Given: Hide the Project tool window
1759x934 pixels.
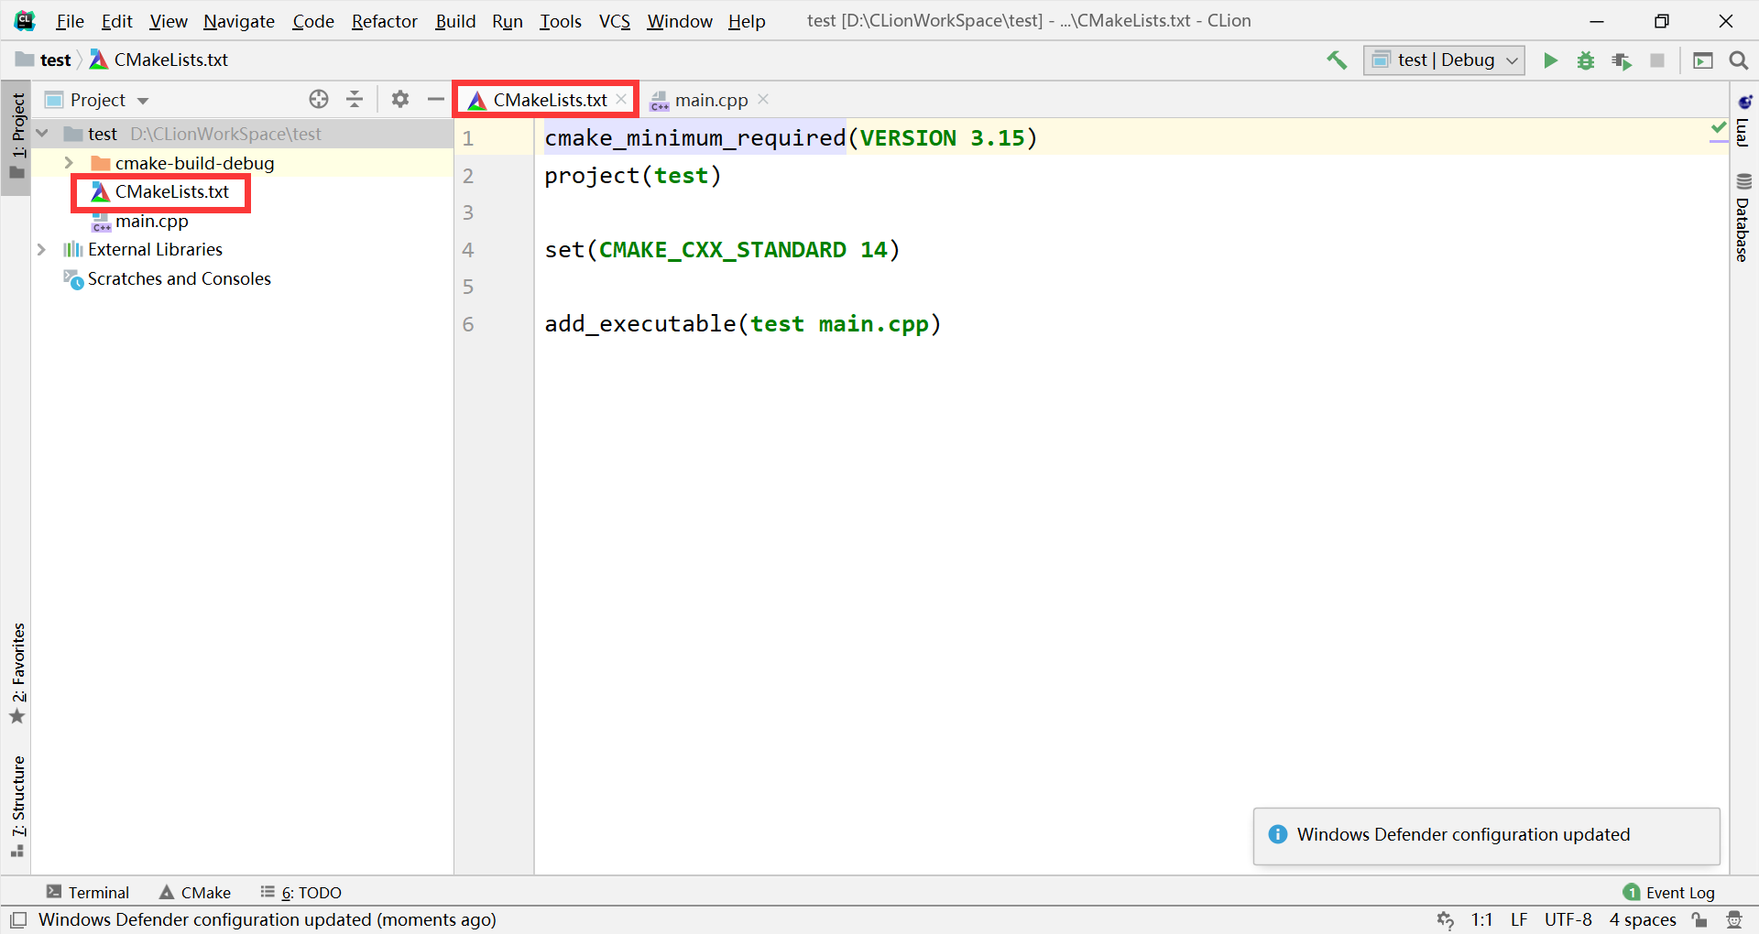Looking at the screenshot, I should pyautogui.click(x=435, y=99).
